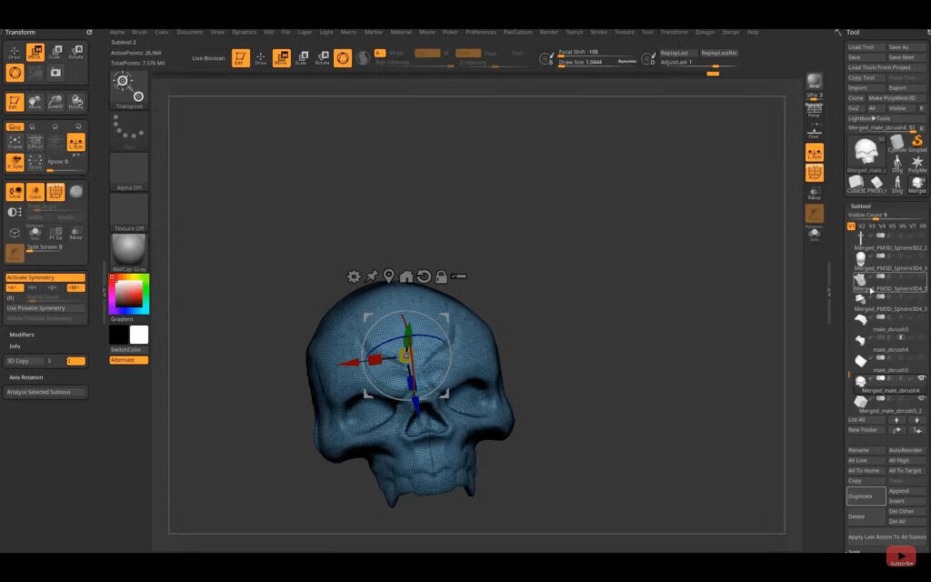Switch to Draw mode in the top toolbar
The width and height of the screenshot is (931, 582).
coord(259,55)
